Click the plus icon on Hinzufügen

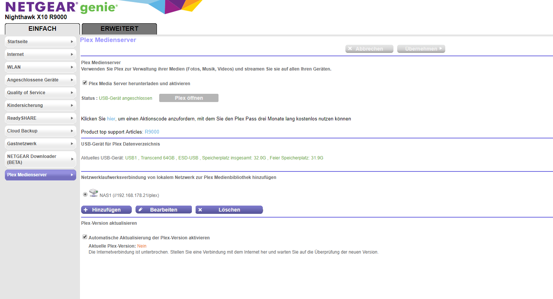86,210
